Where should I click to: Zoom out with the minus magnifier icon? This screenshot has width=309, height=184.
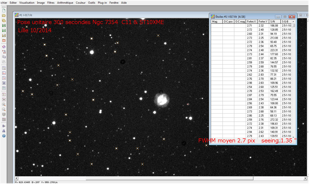click(x=4, y=109)
